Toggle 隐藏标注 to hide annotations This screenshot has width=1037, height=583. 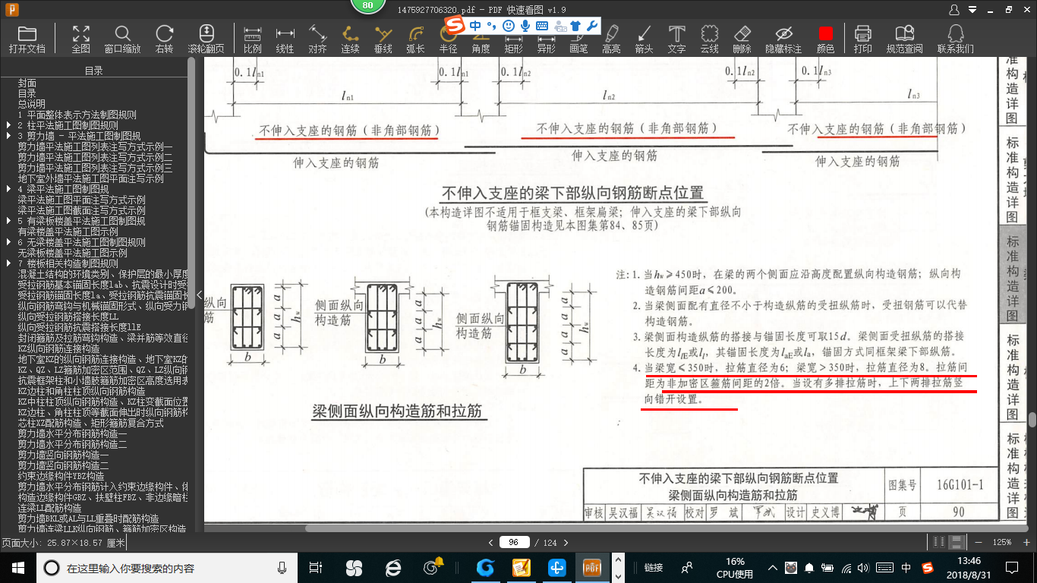point(783,39)
